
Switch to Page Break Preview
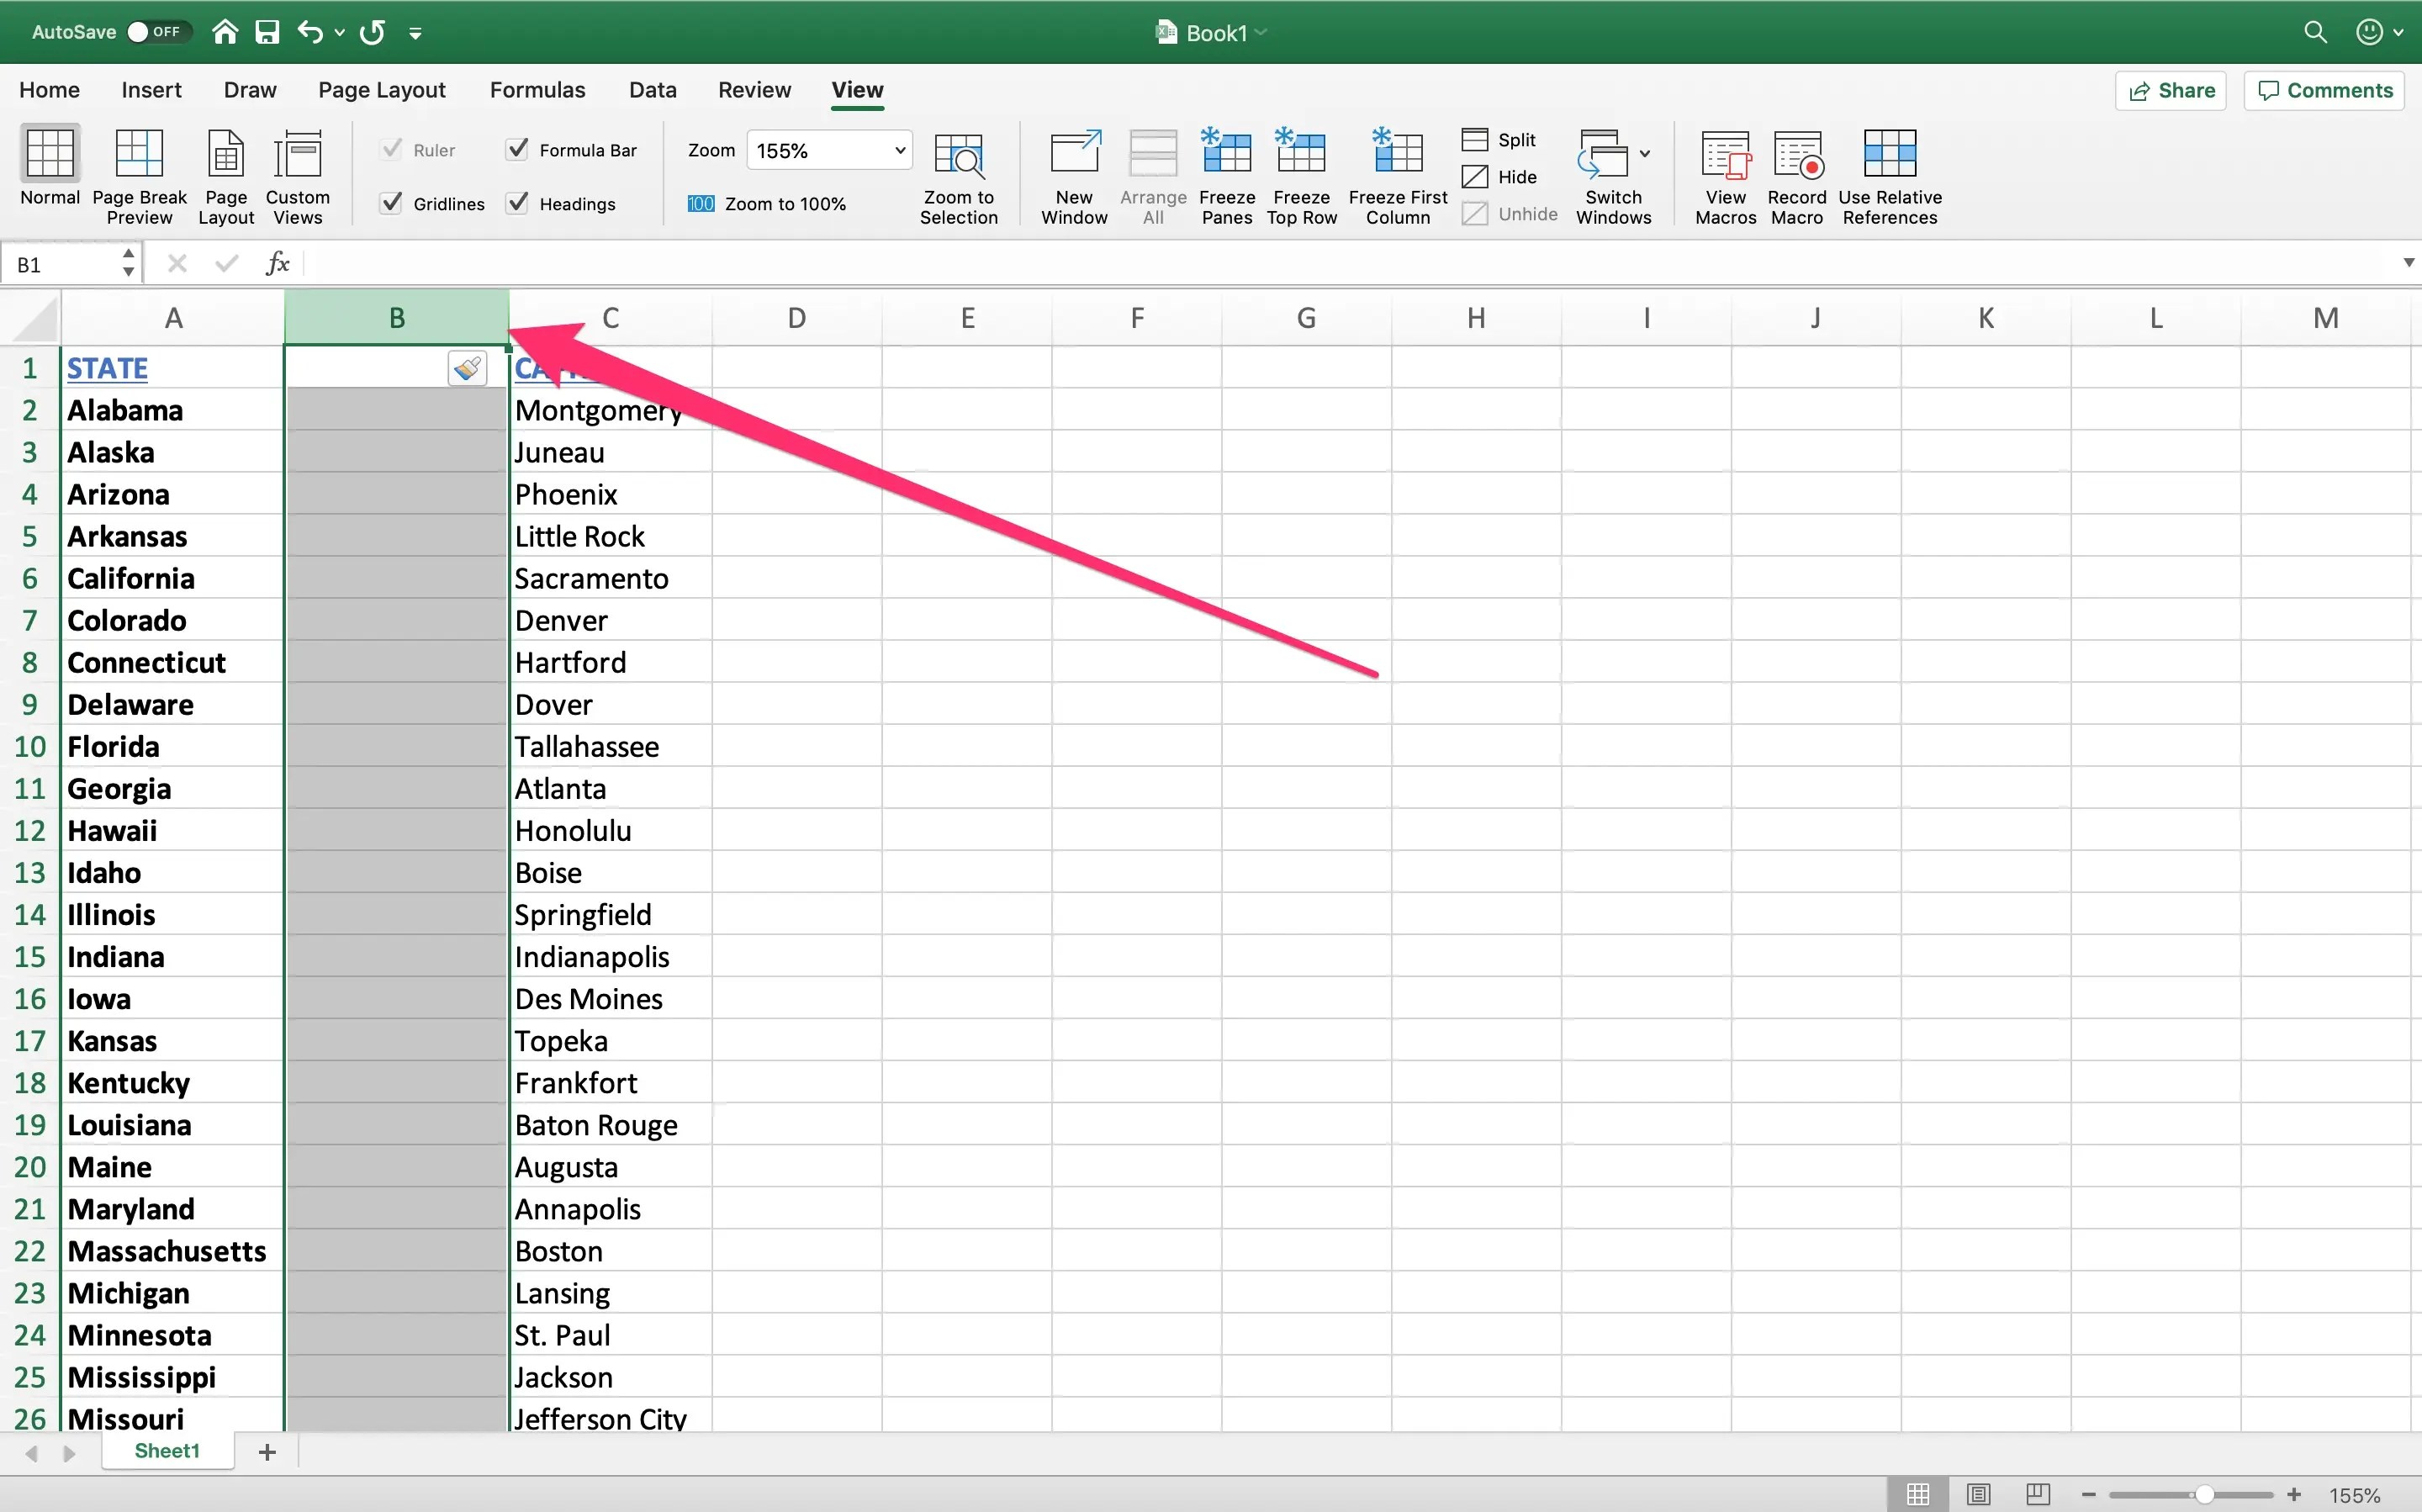(x=139, y=155)
